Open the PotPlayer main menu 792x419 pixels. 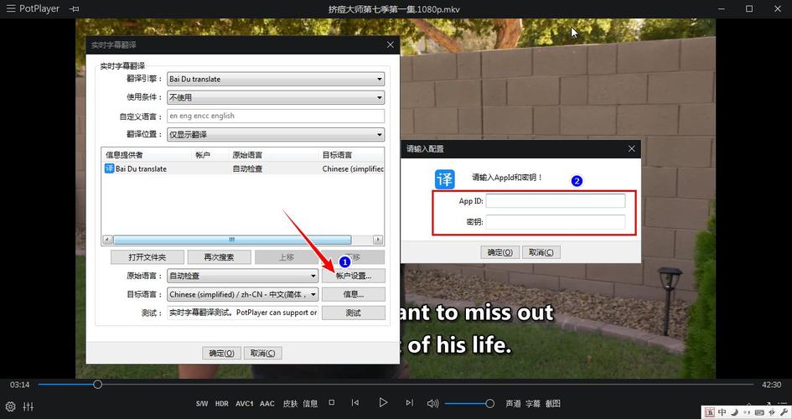pyautogui.click(x=32, y=9)
